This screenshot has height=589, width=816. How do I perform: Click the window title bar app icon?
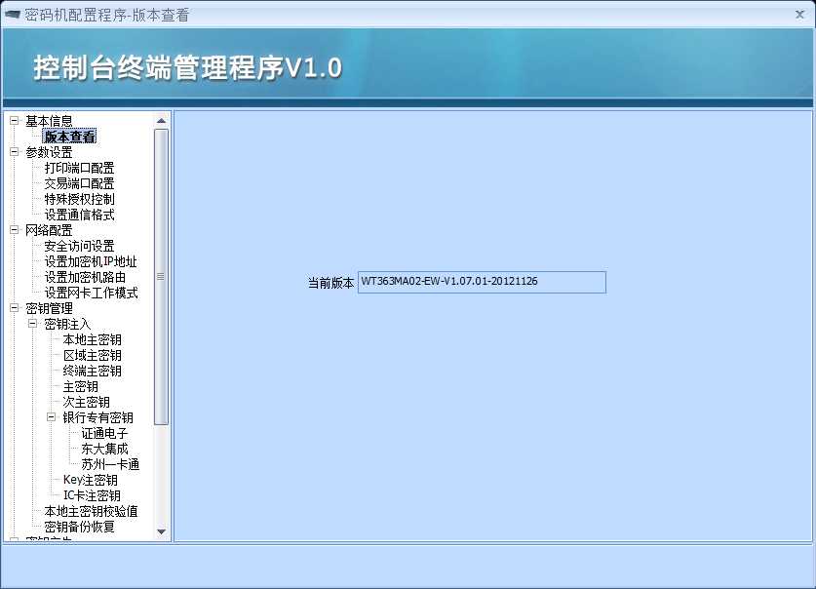click(13, 14)
